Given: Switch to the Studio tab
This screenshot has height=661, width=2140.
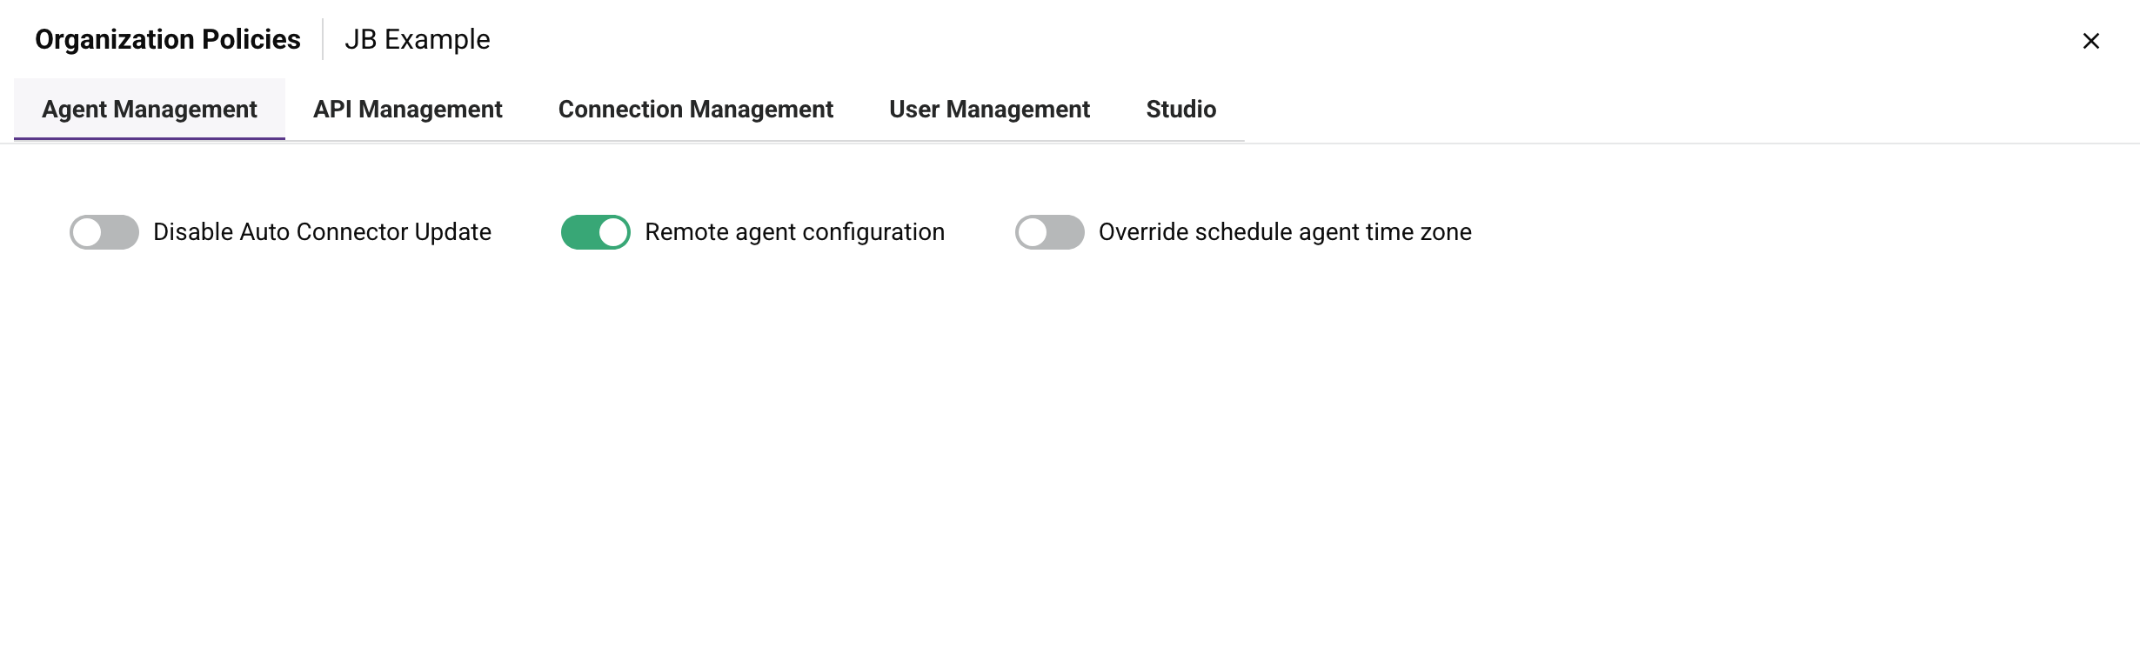Looking at the screenshot, I should (x=1180, y=109).
